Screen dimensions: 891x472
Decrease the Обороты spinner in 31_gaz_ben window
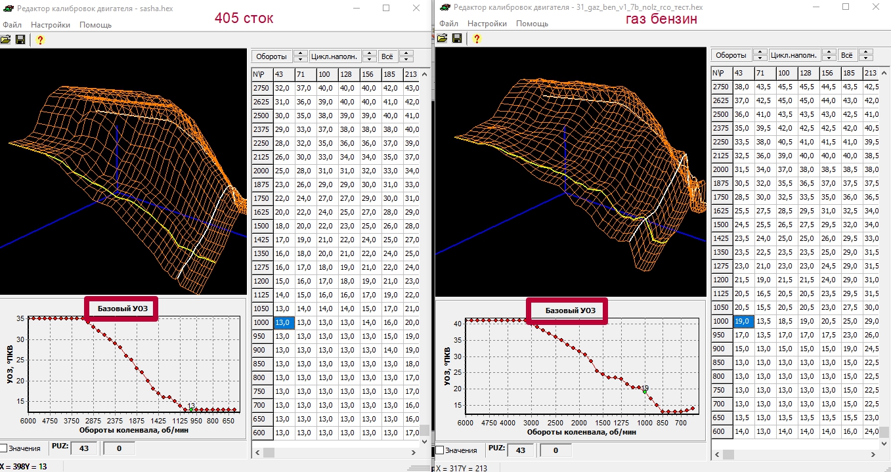click(760, 58)
